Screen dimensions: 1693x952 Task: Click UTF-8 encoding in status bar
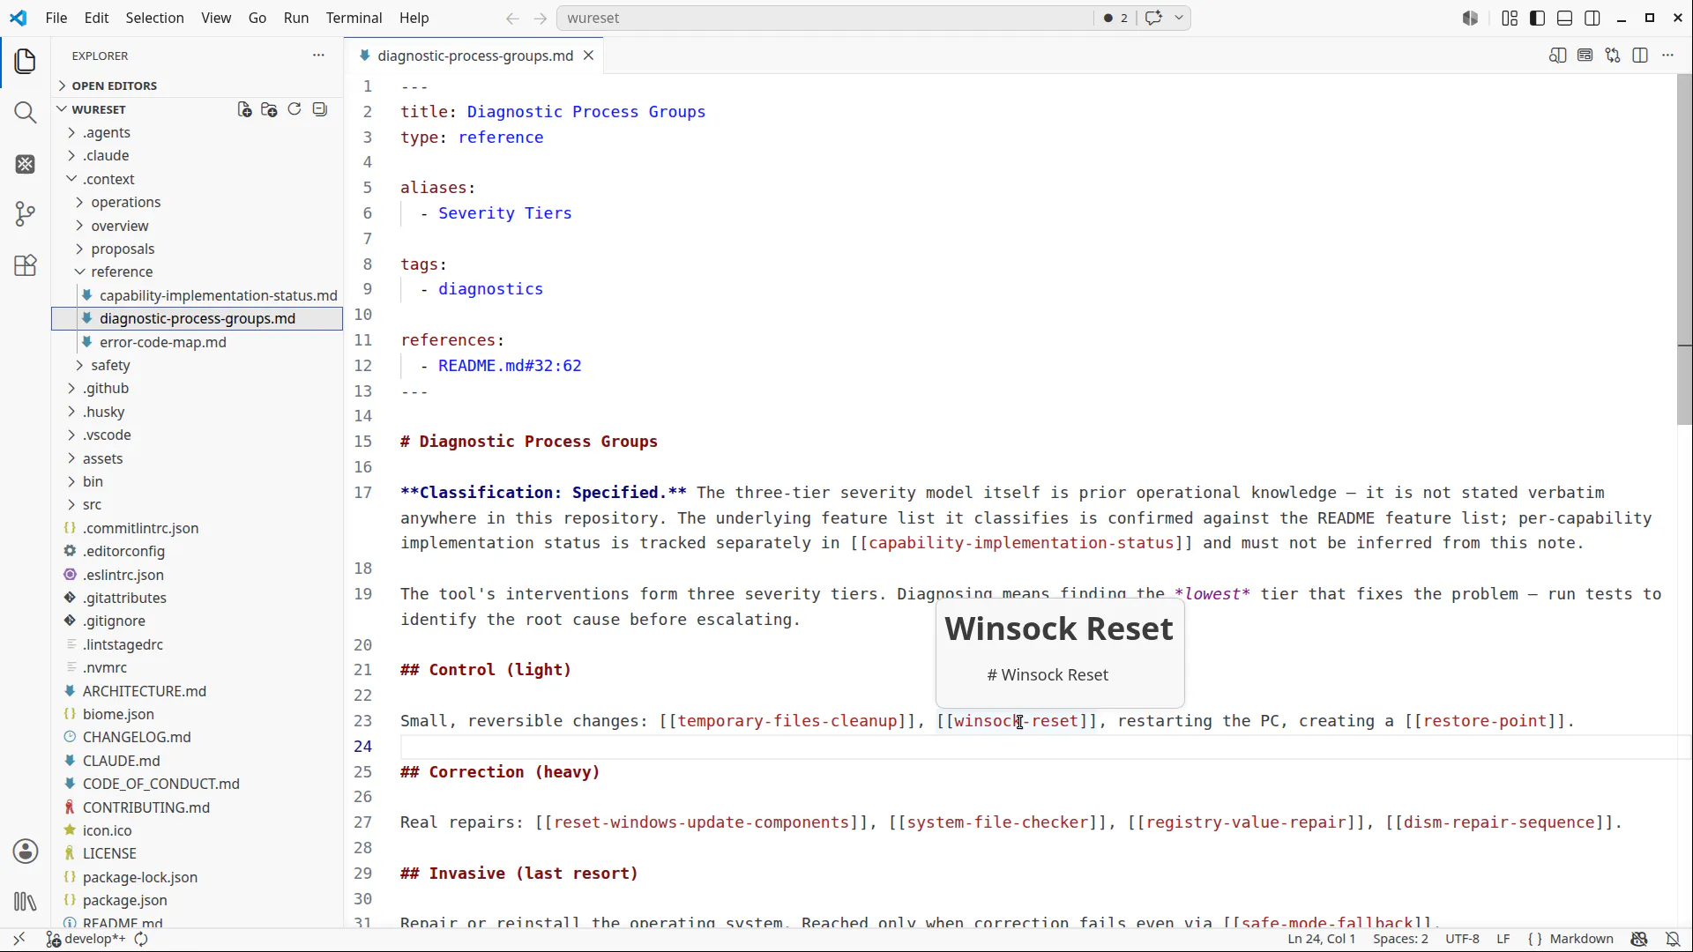click(1463, 939)
